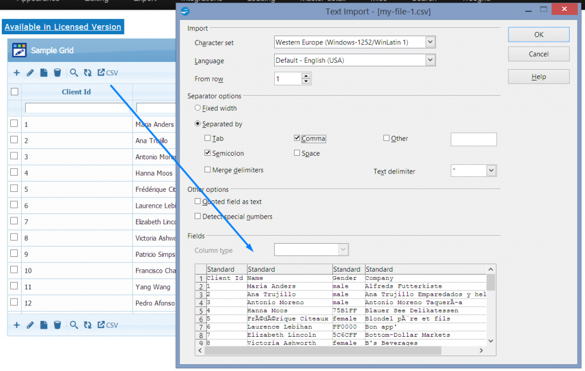Enable the Tab separator checkbox
Viewport: 585px width, 371px height.
[x=209, y=138]
